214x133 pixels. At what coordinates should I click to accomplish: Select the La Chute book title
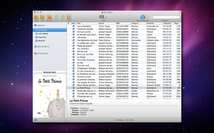click(81, 57)
